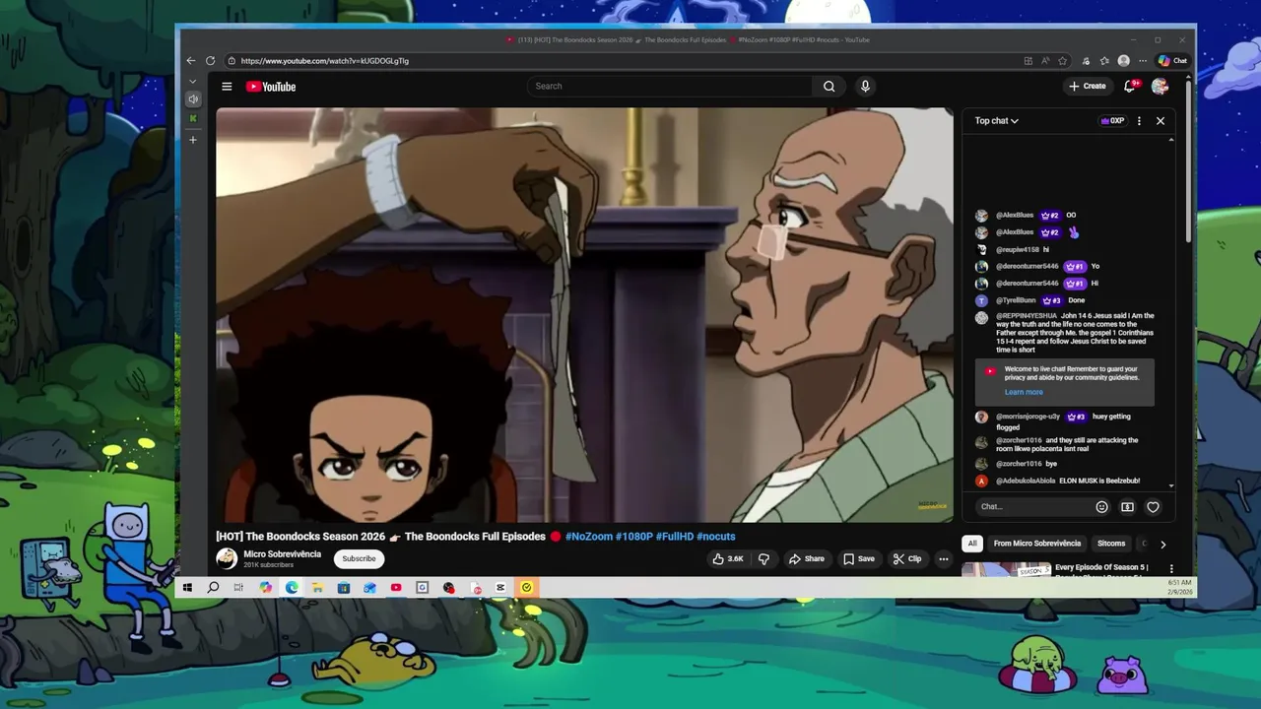
Task: Click the Share button
Action: click(806, 559)
